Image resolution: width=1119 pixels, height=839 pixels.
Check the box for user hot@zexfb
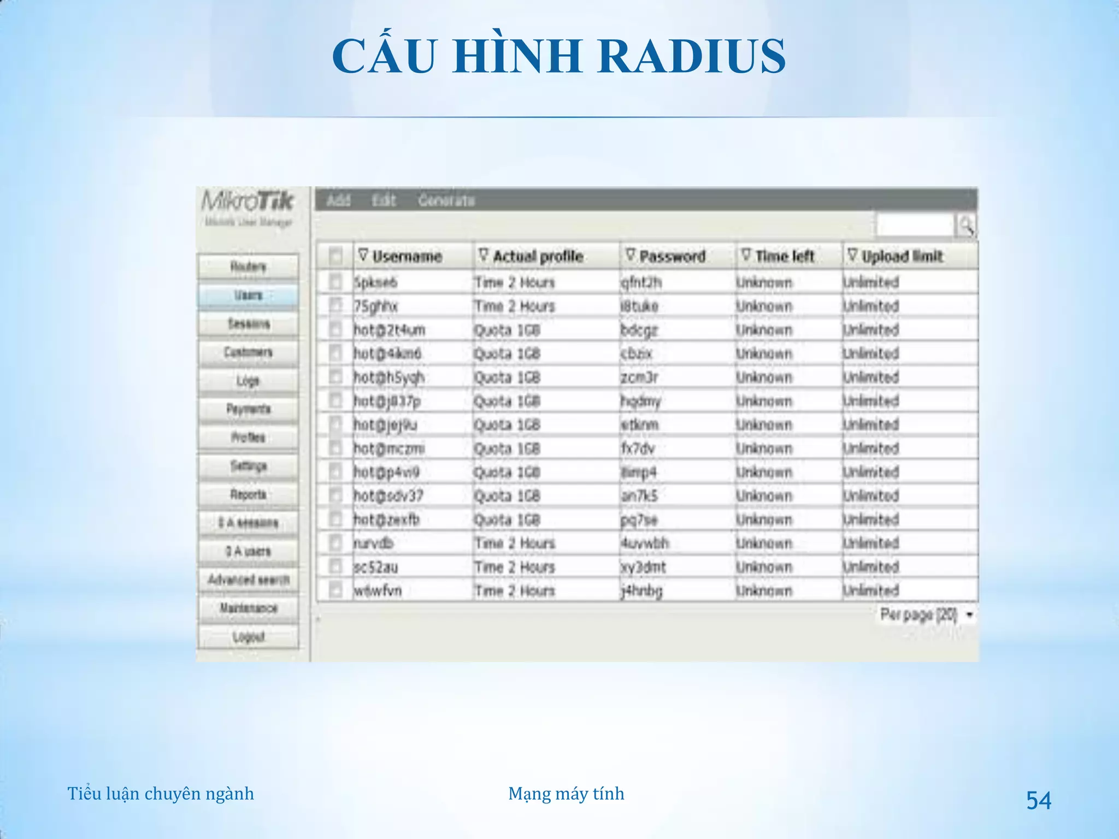335,519
